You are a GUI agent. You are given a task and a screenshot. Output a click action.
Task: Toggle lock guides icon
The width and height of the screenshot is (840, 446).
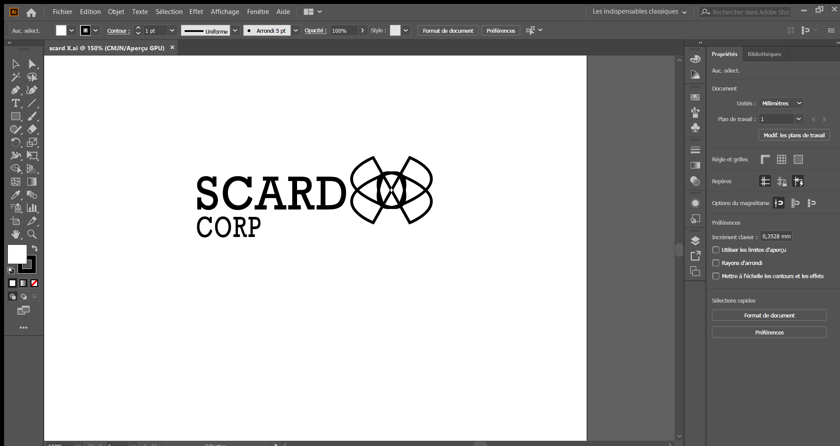tap(782, 181)
